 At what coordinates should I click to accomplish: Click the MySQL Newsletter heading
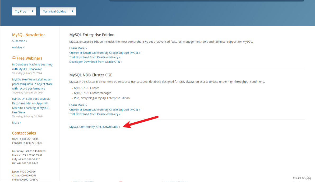point(28,35)
